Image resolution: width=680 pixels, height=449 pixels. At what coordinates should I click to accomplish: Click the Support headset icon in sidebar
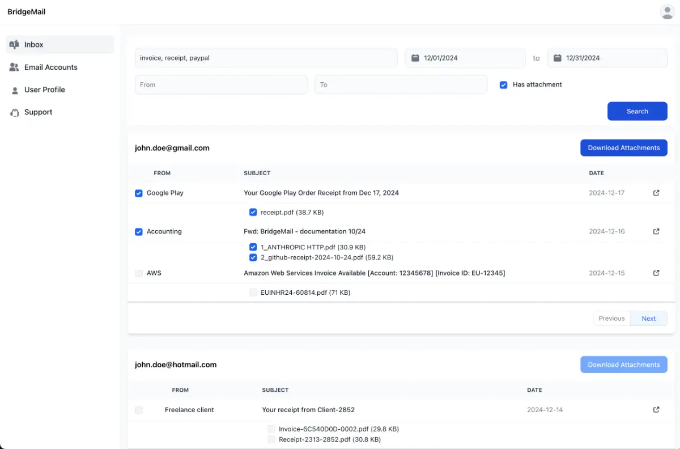pos(14,112)
